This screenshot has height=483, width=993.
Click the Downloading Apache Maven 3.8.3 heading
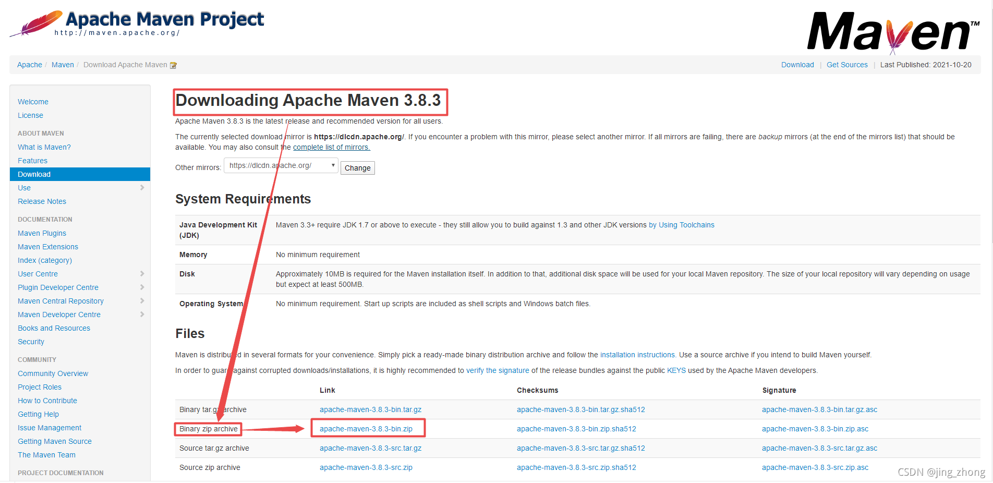click(308, 100)
